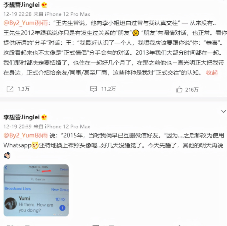This screenshot has width=227, height=226.
Task: Click the VIP crown badge on first post
Action: coord(44,5)
